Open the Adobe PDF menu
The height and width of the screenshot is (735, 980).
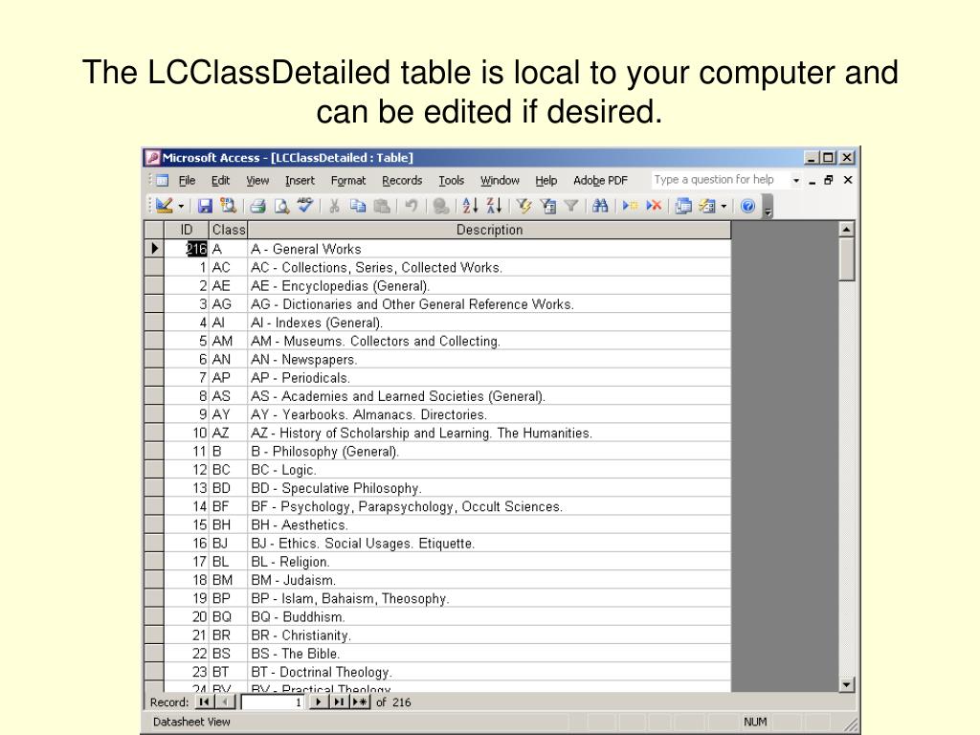pos(600,180)
